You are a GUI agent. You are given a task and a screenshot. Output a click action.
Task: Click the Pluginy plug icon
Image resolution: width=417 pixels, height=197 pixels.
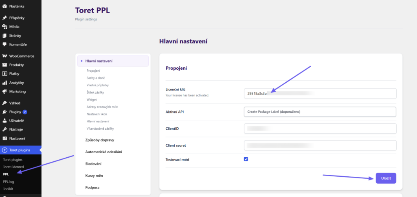(4, 112)
